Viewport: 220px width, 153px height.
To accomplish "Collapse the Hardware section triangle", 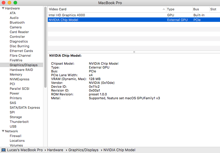I will point(3,8).
